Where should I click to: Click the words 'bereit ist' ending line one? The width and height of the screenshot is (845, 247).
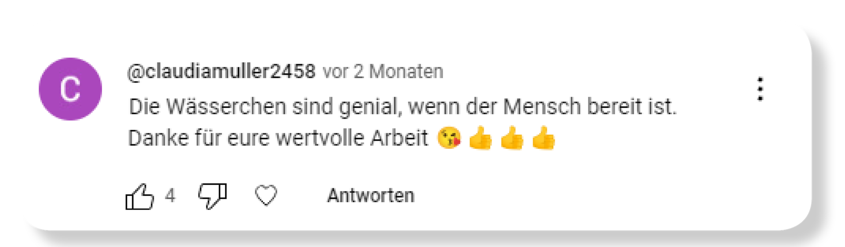click(x=632, y=107)
